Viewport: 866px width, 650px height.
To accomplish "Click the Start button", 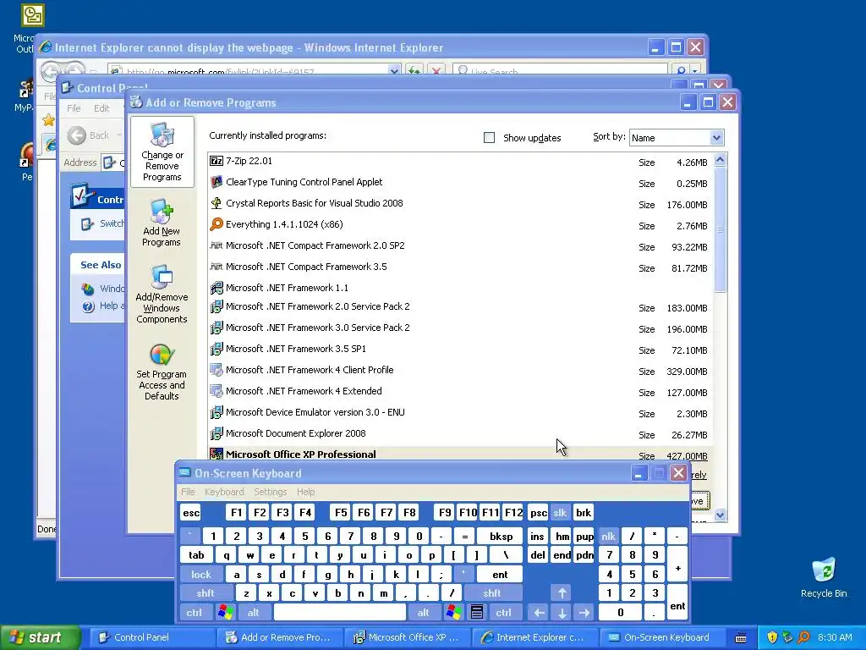I will point(41,637).
